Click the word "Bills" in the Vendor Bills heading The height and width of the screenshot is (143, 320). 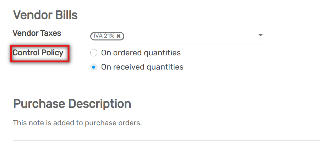64,15
